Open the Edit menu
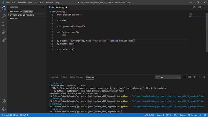This screenshot has height=117, width=208. 14,2
